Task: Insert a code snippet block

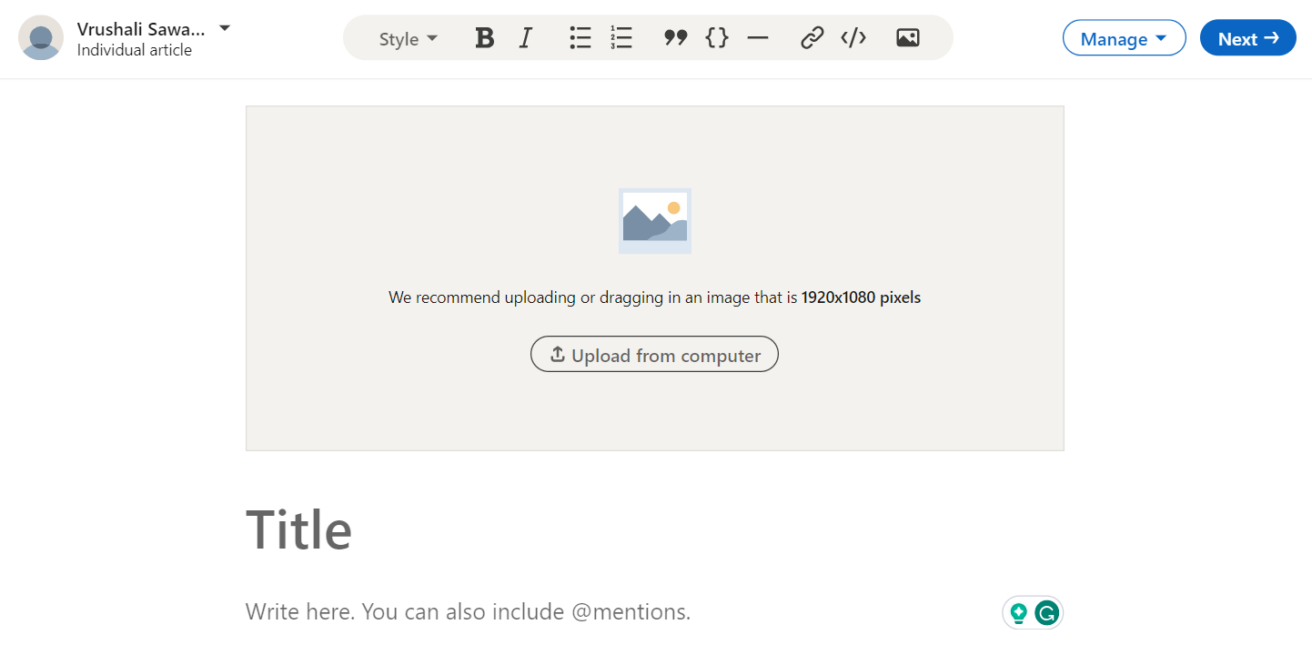Action: pos(716,37)
